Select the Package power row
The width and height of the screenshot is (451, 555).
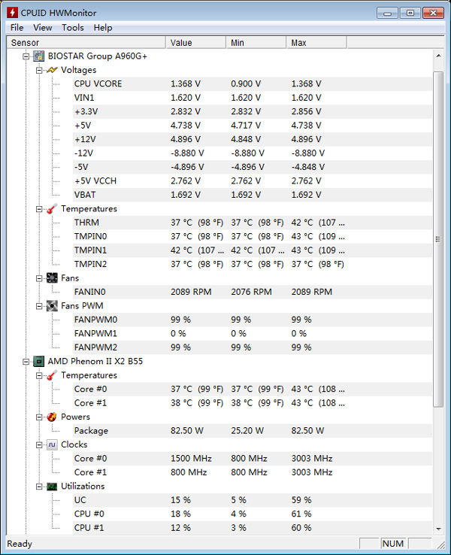253,431
